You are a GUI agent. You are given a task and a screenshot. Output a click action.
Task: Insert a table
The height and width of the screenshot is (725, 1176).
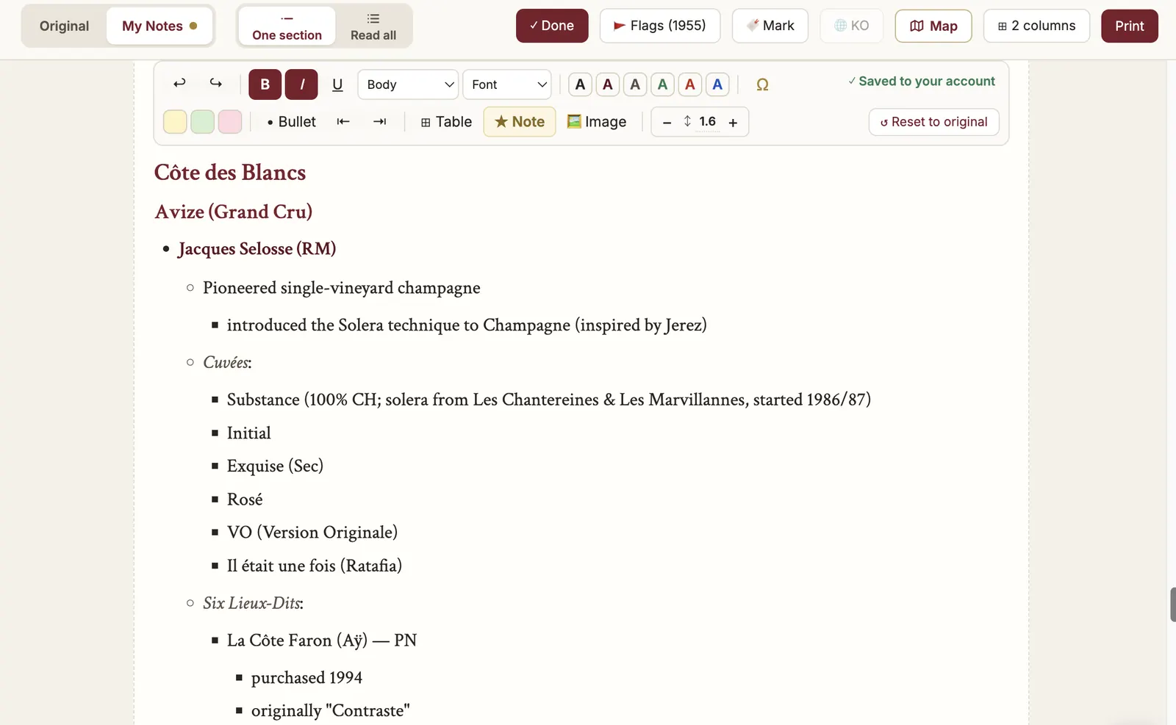pos(446,122)
